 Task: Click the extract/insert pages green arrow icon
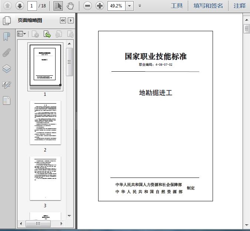(47, 34)
